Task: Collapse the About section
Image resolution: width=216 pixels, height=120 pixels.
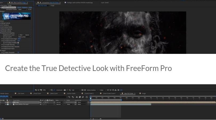Action: point(1,11)
